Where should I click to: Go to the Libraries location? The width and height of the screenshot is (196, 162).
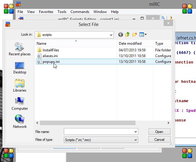pos(20,86)
